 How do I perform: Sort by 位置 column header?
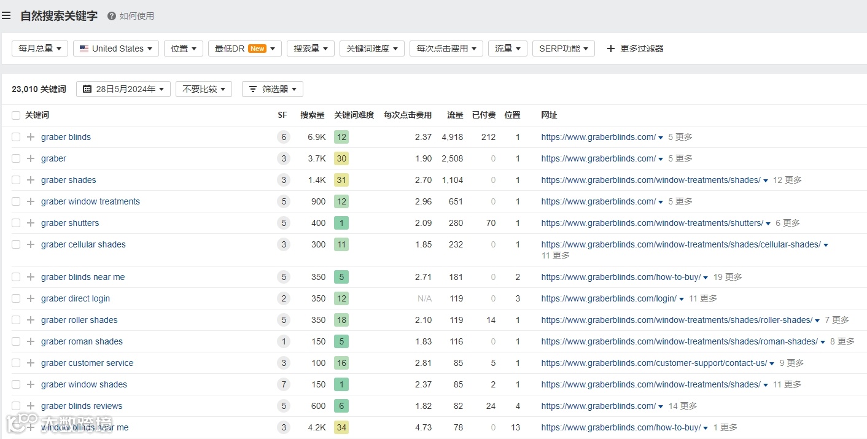pyautogui.click(x=512, y=115)
